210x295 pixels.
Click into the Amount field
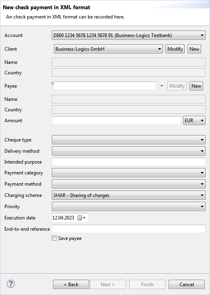pyautogui.click(x=116, y=121)
